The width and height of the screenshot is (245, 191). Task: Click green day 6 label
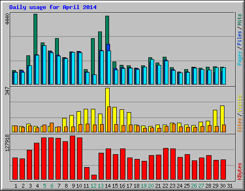pos(52,186)
